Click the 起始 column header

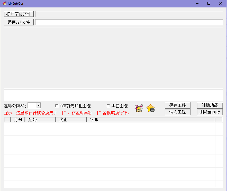(x=40, y=120)
